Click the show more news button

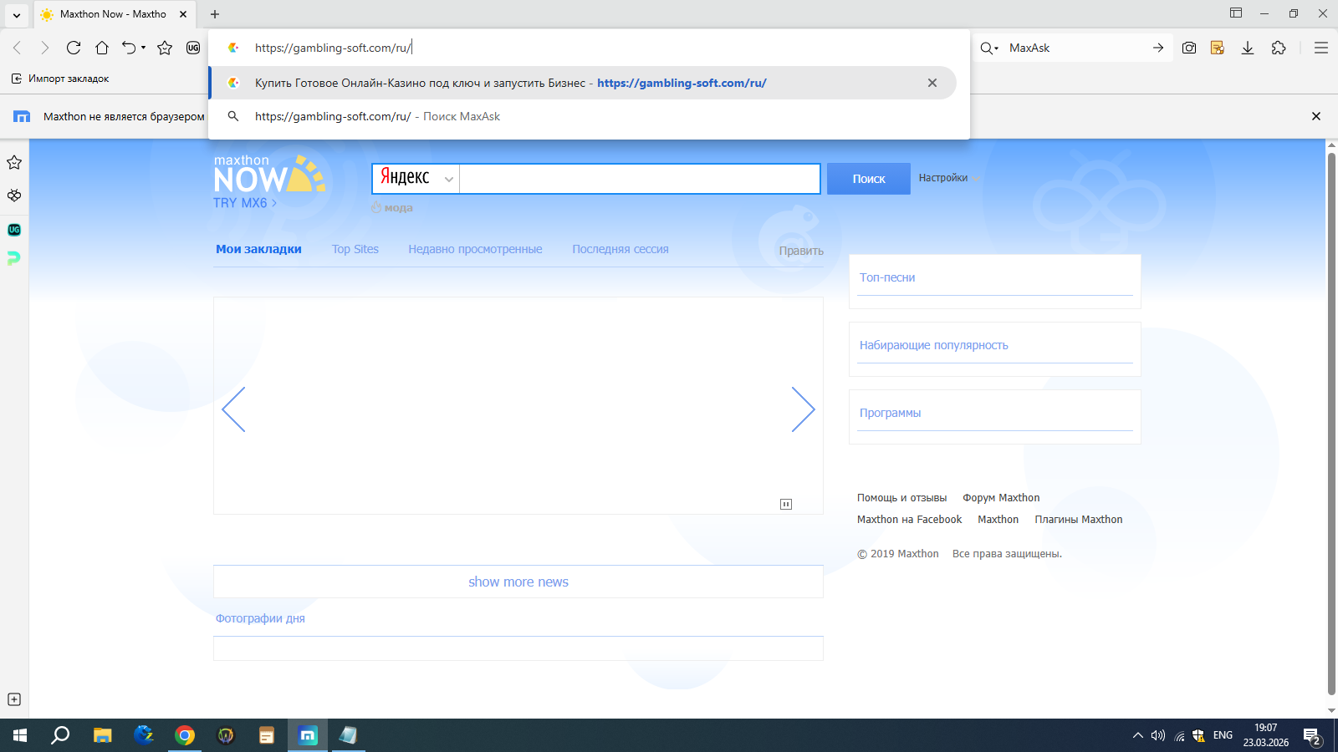[x=518, y=582]
